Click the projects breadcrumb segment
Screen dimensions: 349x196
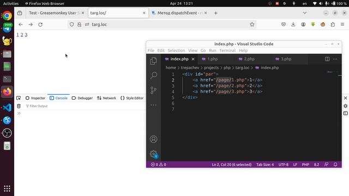(x=211, y=68)
